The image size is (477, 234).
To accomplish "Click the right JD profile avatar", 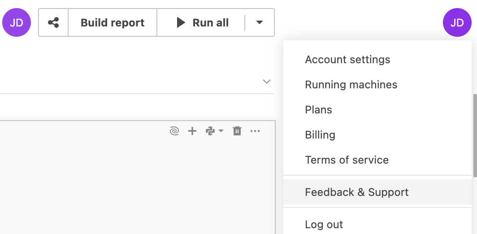I will click(x=457, y=22).
